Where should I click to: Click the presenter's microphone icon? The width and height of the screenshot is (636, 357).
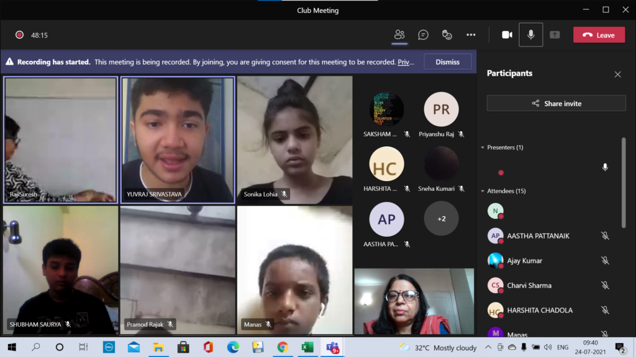coord(605,167)
